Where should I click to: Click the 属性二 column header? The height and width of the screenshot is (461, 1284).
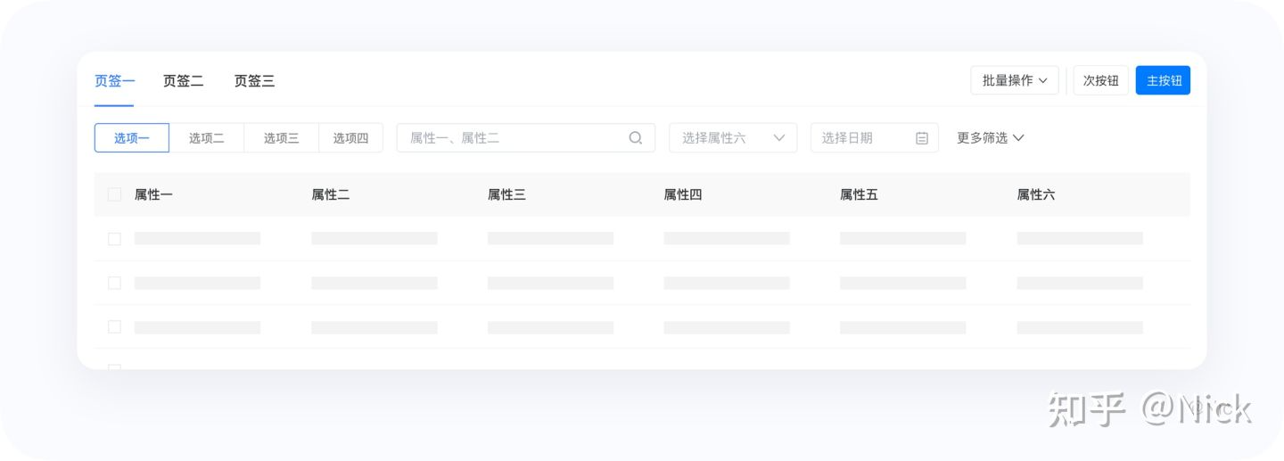330,194
